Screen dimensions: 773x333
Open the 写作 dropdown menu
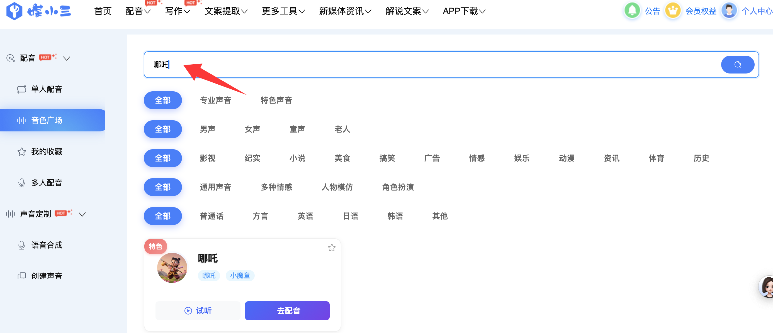[x=177, y=11]
